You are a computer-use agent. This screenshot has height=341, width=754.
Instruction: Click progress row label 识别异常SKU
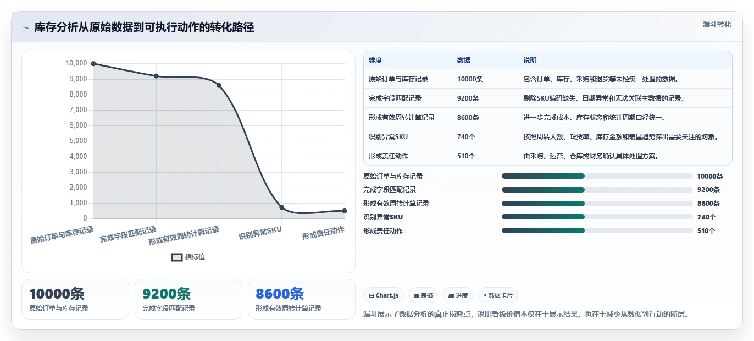point(383,217)
